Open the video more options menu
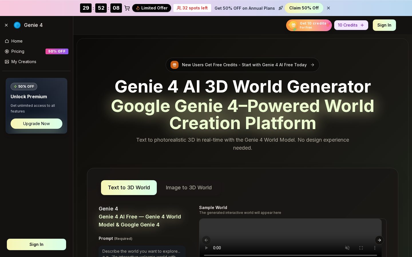Image resolution: width=412 pixels, height=257 pixels. pyautogui.click(x=375, y=248)
